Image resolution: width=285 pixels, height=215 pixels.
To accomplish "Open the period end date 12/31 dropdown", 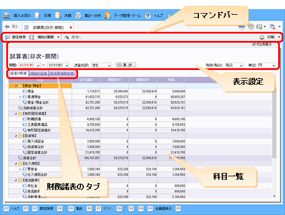I will (67, 65).
